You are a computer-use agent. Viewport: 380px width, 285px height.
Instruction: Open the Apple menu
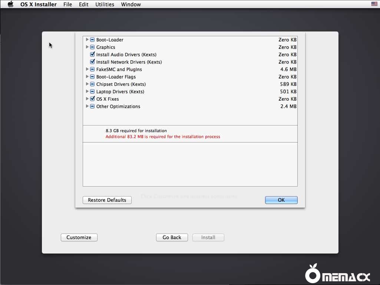pyautogui.click(x=10, y=4)
